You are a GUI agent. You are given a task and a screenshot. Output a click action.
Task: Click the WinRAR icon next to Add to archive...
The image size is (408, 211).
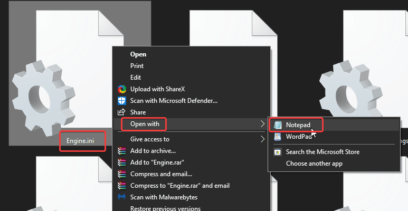pyautogui.click(x=122, y=151)
